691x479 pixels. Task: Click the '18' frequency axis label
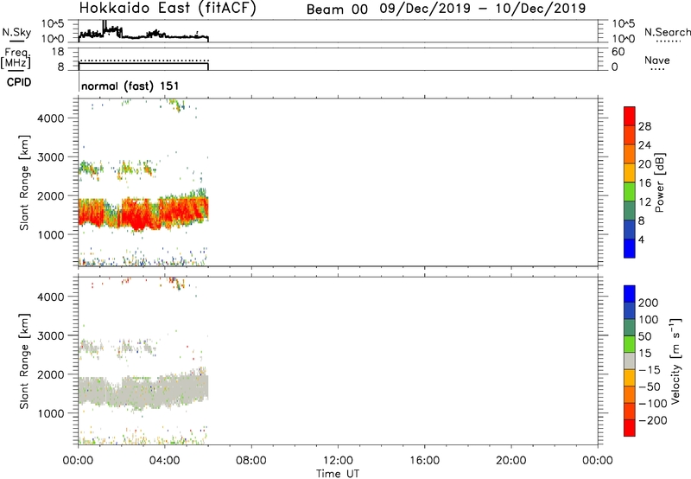point(58,52)
